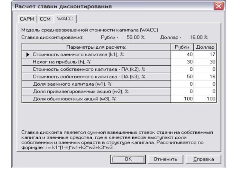Click the Рубли cell for Доля привилегированных акций

[x=182, y=91]
